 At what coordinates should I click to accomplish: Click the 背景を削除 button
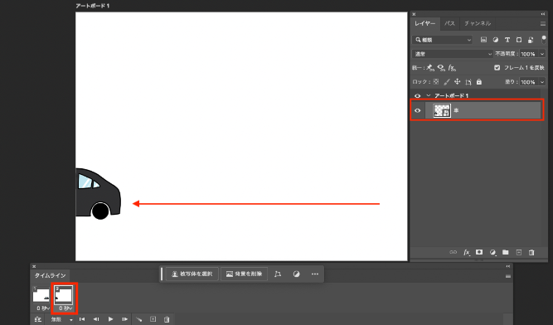tap(244, 274)
